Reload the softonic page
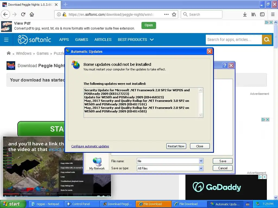Viewport: 278px width, 208px height. click(23, 14)
